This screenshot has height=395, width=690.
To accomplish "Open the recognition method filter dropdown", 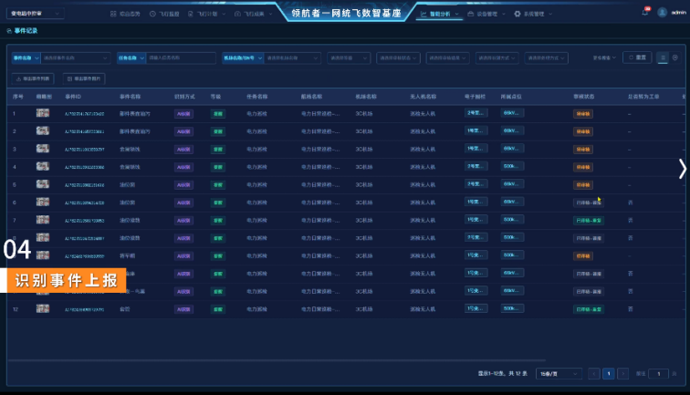I will coord(497,58).
